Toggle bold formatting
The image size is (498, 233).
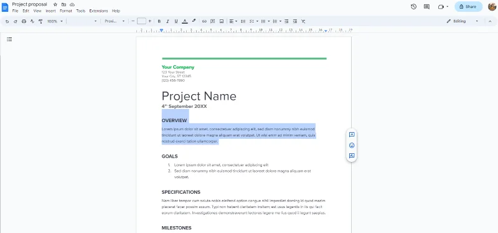click(159, 21)
